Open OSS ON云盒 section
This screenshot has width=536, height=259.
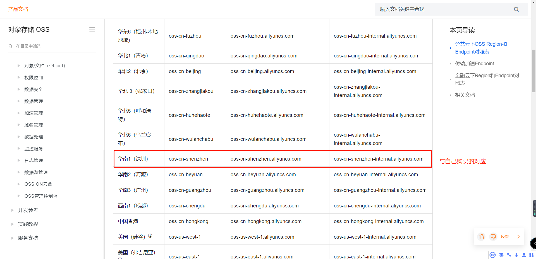tap(38, 184)
